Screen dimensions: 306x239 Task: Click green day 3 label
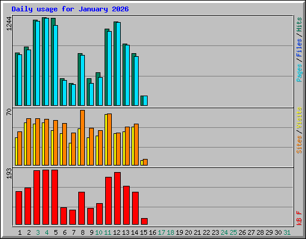(38, 232)
